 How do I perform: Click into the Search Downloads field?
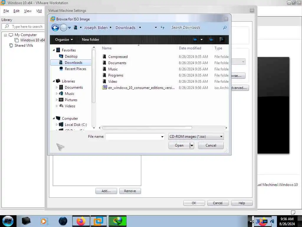pos(196,27)
